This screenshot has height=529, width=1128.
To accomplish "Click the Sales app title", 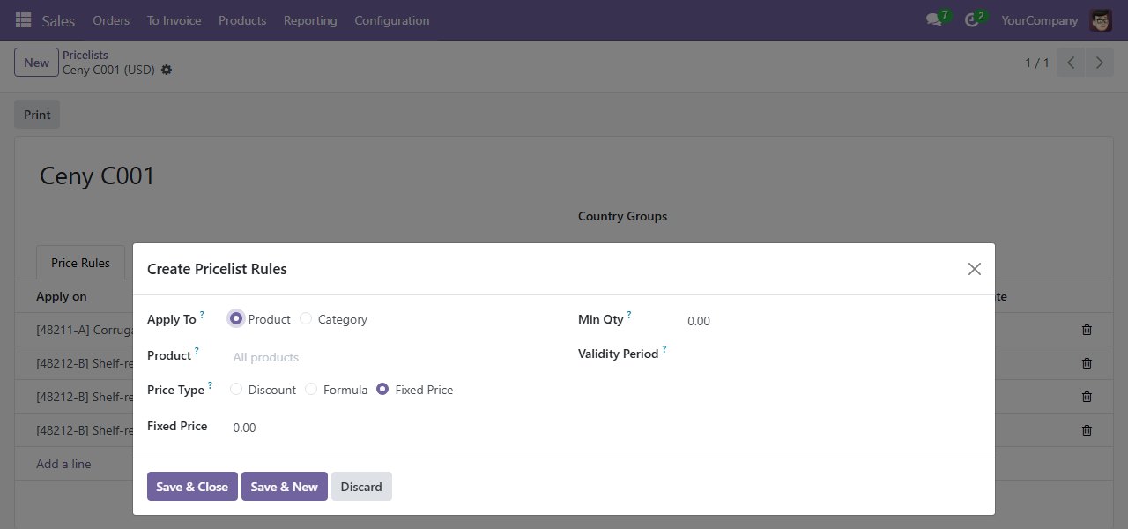I will (x=58, y=20).
